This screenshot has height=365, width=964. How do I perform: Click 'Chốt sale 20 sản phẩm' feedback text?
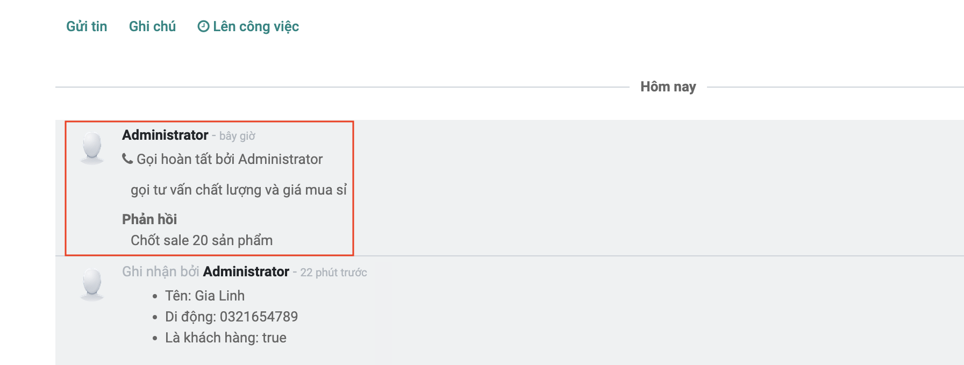click(x=202, y=240)
